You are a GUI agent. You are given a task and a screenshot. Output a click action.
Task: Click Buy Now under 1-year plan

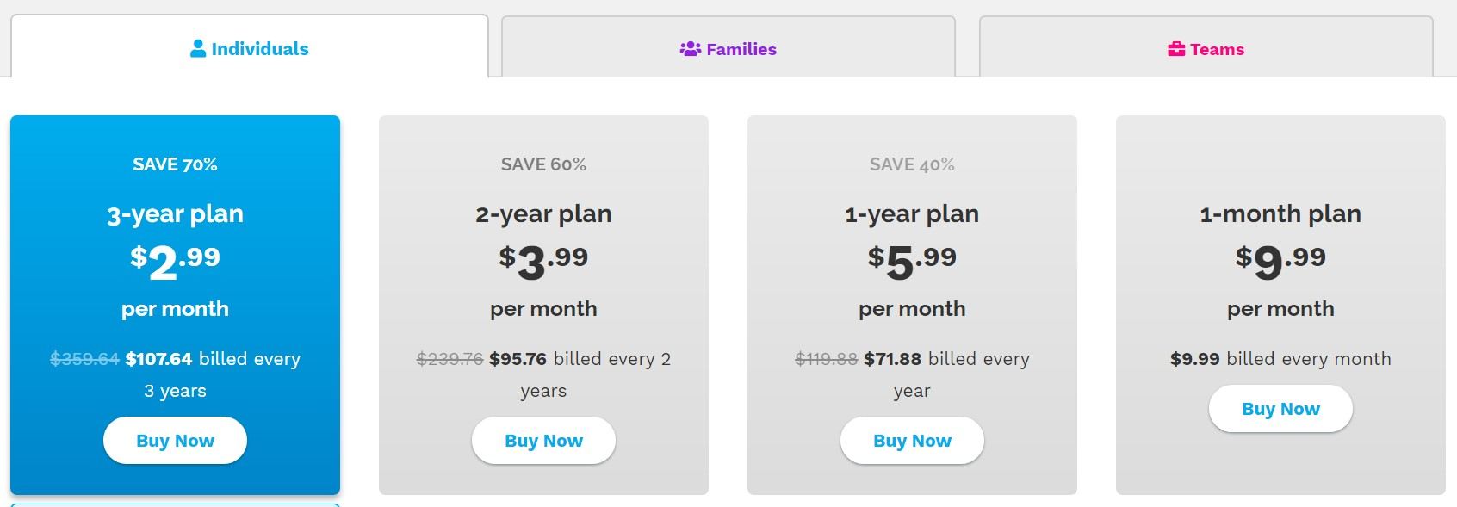tap(912, 441)
